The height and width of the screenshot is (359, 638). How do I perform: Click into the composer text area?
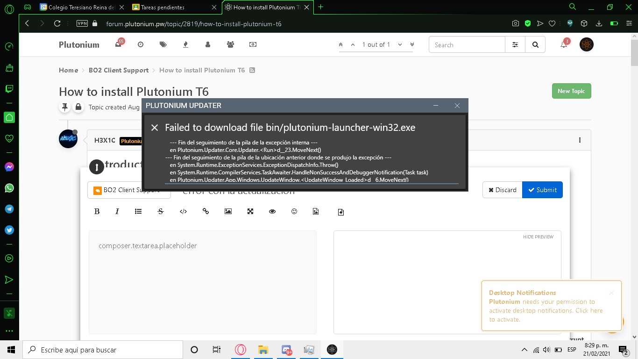[203, 282]
